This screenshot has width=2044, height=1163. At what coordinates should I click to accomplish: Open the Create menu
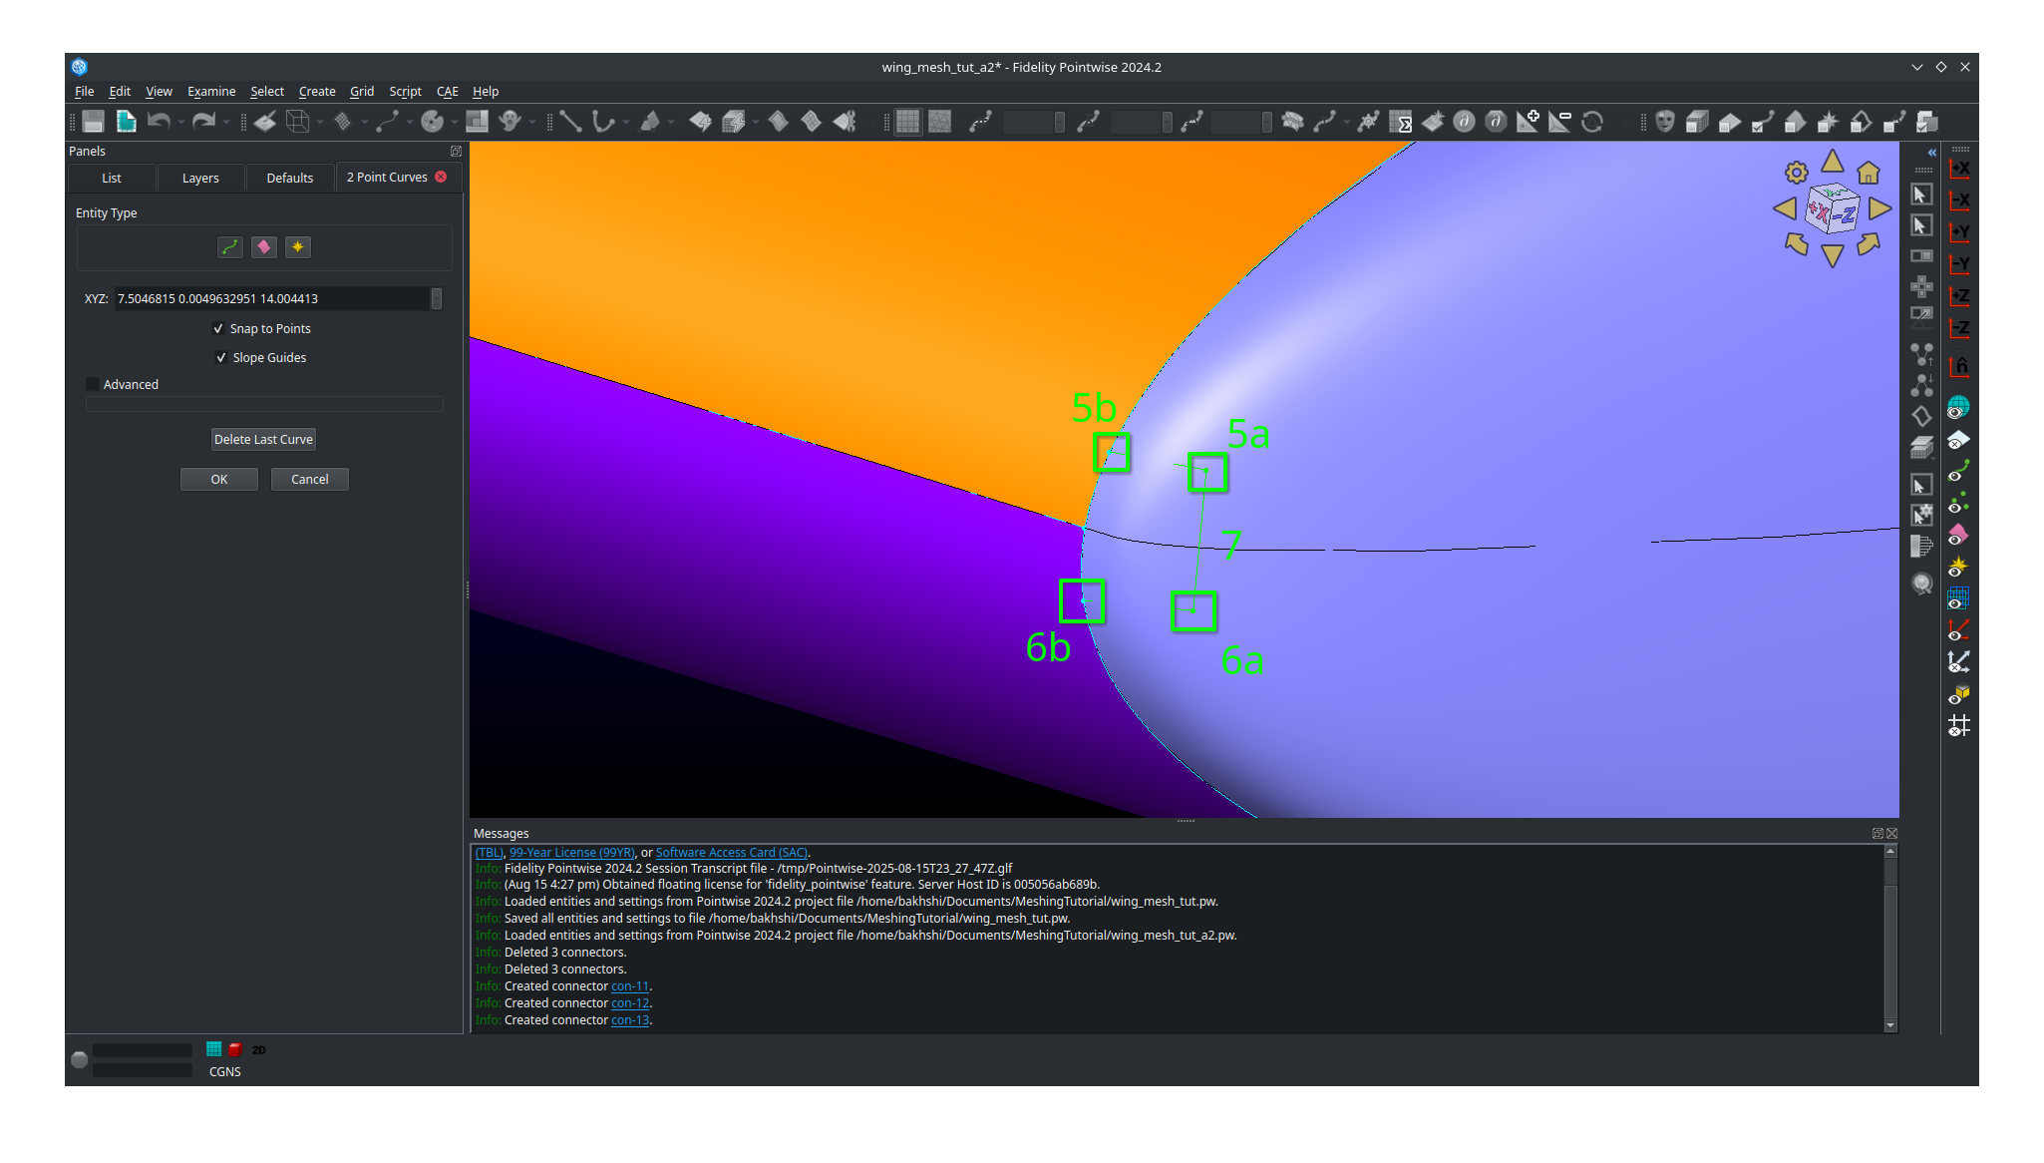click(316, 91)
